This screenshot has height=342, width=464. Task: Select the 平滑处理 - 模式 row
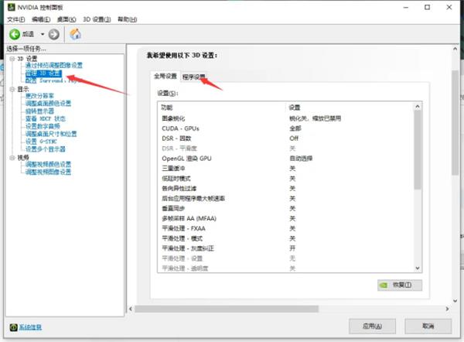pyautogui.click(x=285, y=238)
